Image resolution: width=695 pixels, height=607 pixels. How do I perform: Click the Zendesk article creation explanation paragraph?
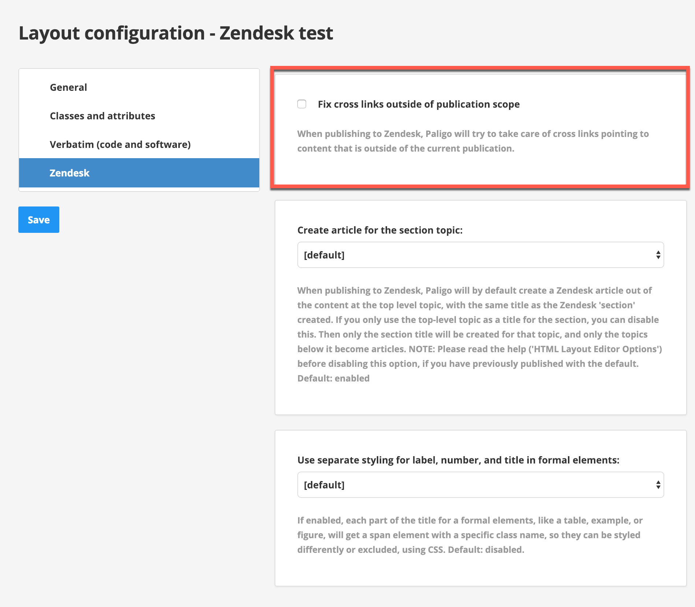point(476,334)
